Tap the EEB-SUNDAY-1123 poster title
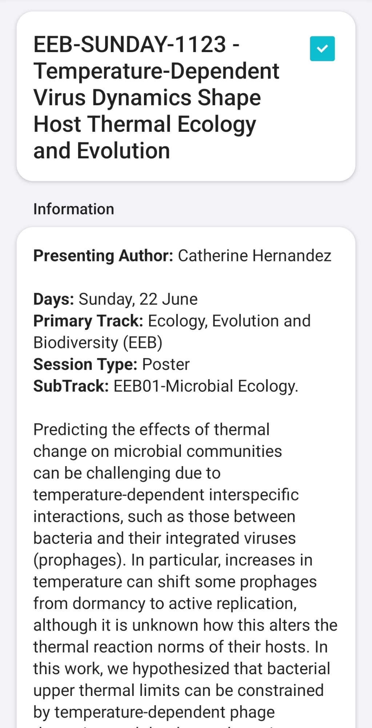This screenshot has width=372, height=728. pyautogui.click(x=136, y=45)
